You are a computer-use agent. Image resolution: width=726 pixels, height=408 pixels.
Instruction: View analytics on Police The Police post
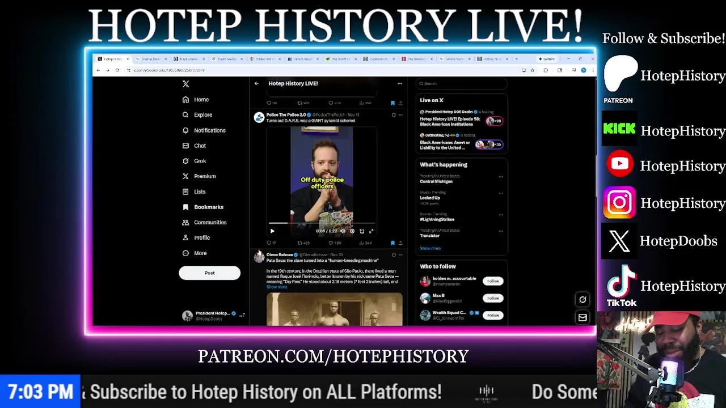[366, 243]
